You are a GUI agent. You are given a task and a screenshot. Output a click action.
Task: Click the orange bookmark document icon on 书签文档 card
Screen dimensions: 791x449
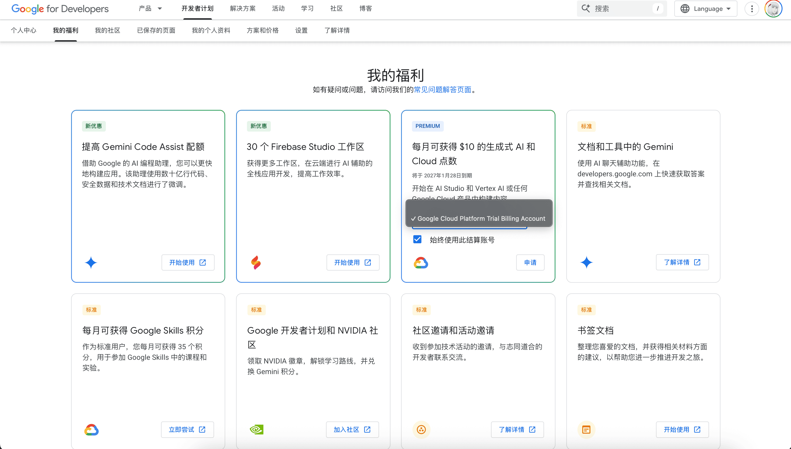pos(586,430)
